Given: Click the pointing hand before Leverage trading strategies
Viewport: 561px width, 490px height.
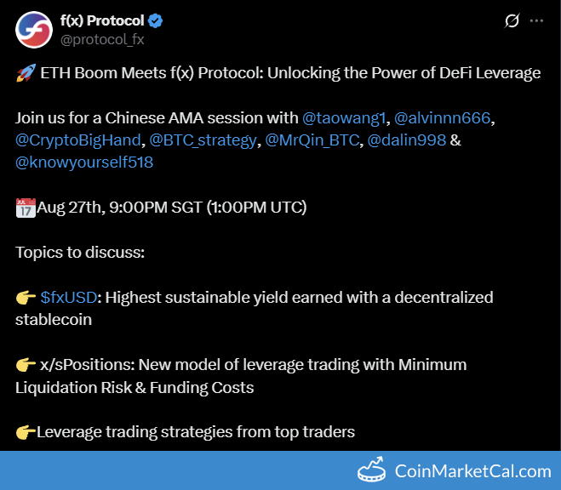Looking at the screenshot, I should pyautogui.click(x=26, y=432).
